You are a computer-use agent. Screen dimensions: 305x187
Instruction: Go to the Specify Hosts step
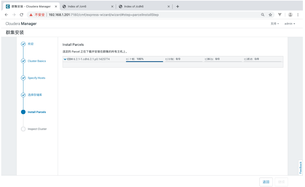point(36,78)
